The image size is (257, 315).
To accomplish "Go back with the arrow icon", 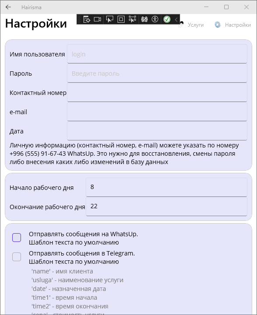I will click(8, 7).
